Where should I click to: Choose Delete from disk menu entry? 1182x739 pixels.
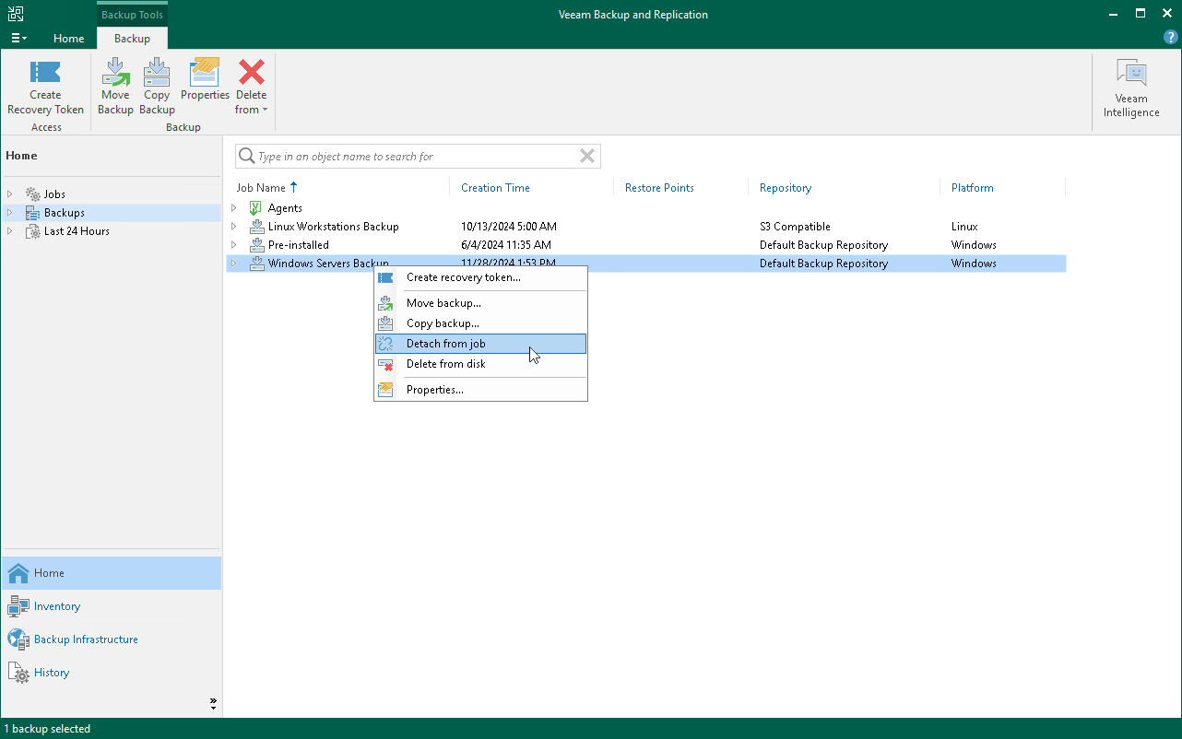point(480,364)
